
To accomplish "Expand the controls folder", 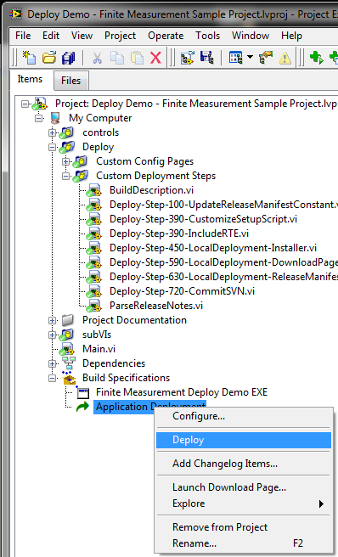I will point(53,132).
